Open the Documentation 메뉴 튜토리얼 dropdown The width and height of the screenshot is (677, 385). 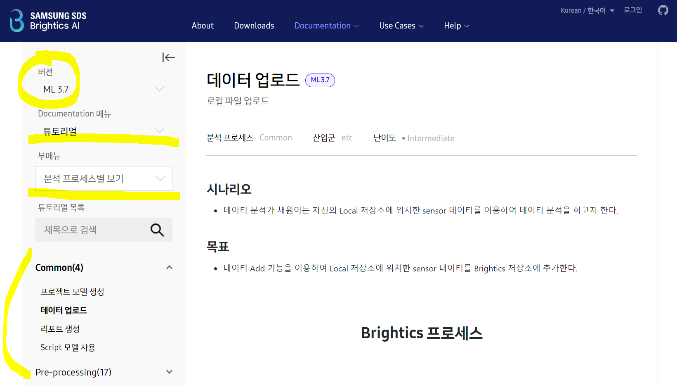pyautogui.click(x=104, y=131)
